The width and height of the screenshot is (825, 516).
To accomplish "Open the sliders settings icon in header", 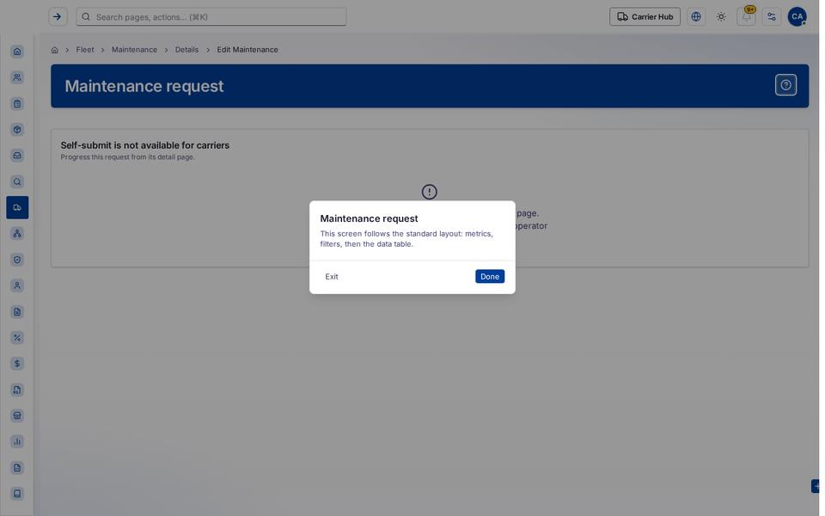I will 772,17.
